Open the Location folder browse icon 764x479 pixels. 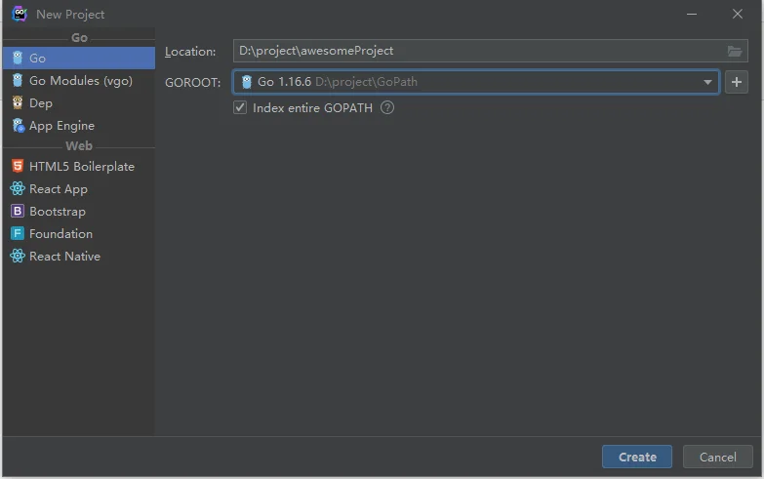pos(735,51)
